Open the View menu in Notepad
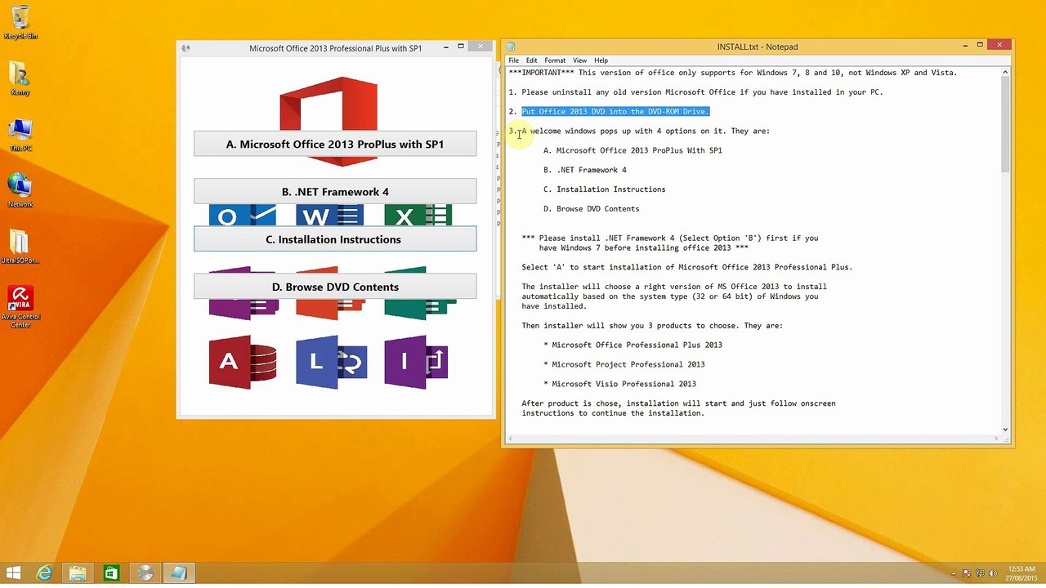 579,60
